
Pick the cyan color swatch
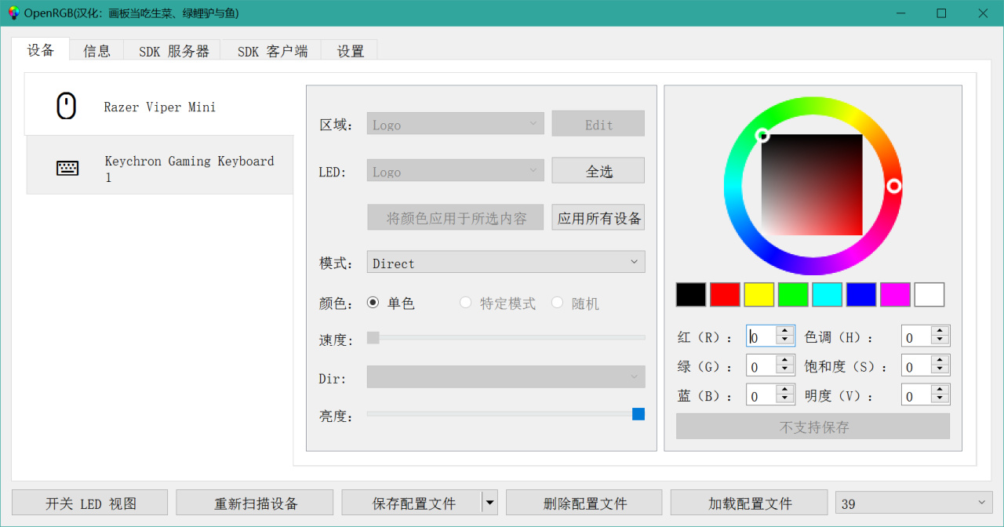point(828,294)
